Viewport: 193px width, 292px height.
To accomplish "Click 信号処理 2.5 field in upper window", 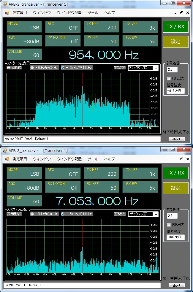I will pyautogui.click(x=172, y=70).
